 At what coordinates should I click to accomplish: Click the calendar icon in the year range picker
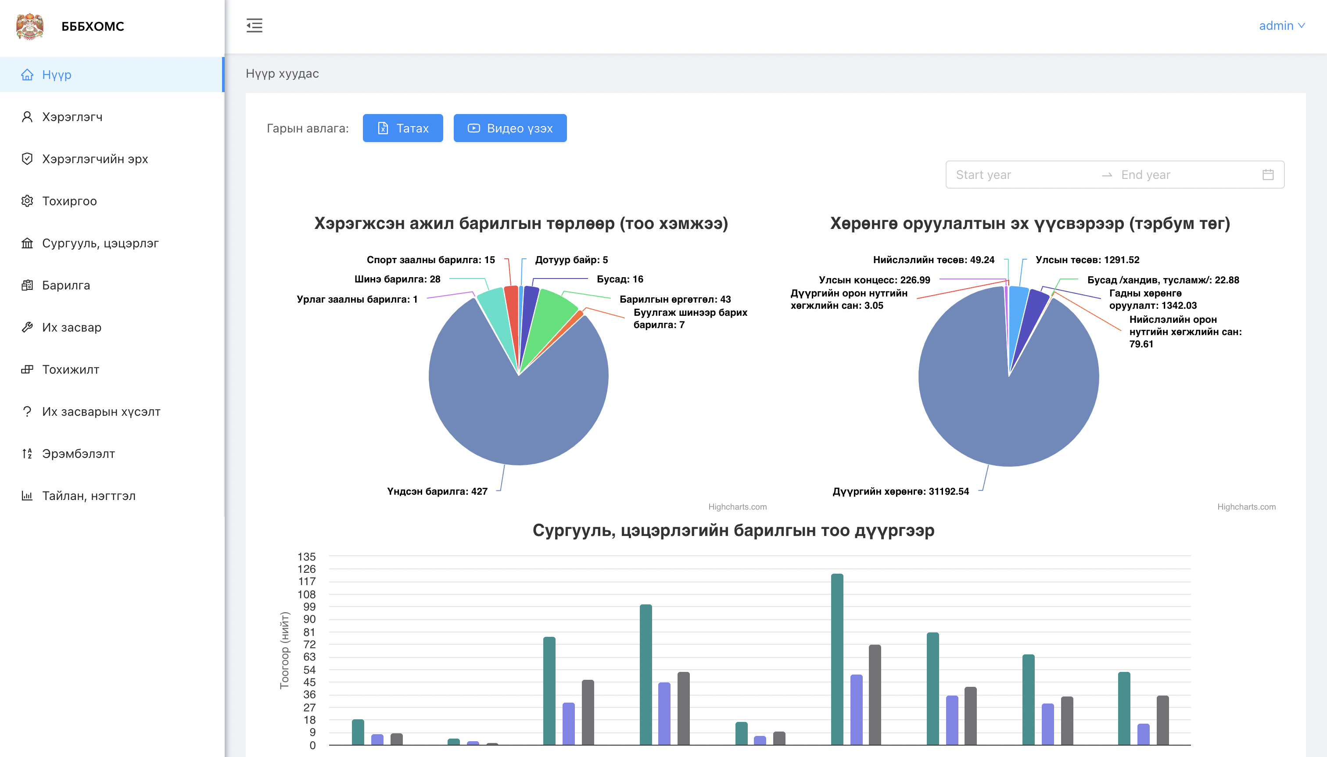tap(1268, 175)
